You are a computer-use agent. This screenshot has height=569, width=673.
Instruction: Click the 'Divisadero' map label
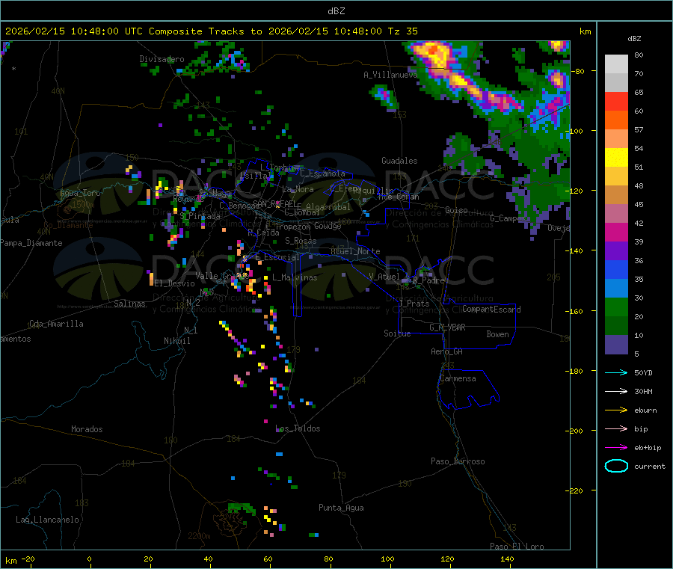point(162,59)
